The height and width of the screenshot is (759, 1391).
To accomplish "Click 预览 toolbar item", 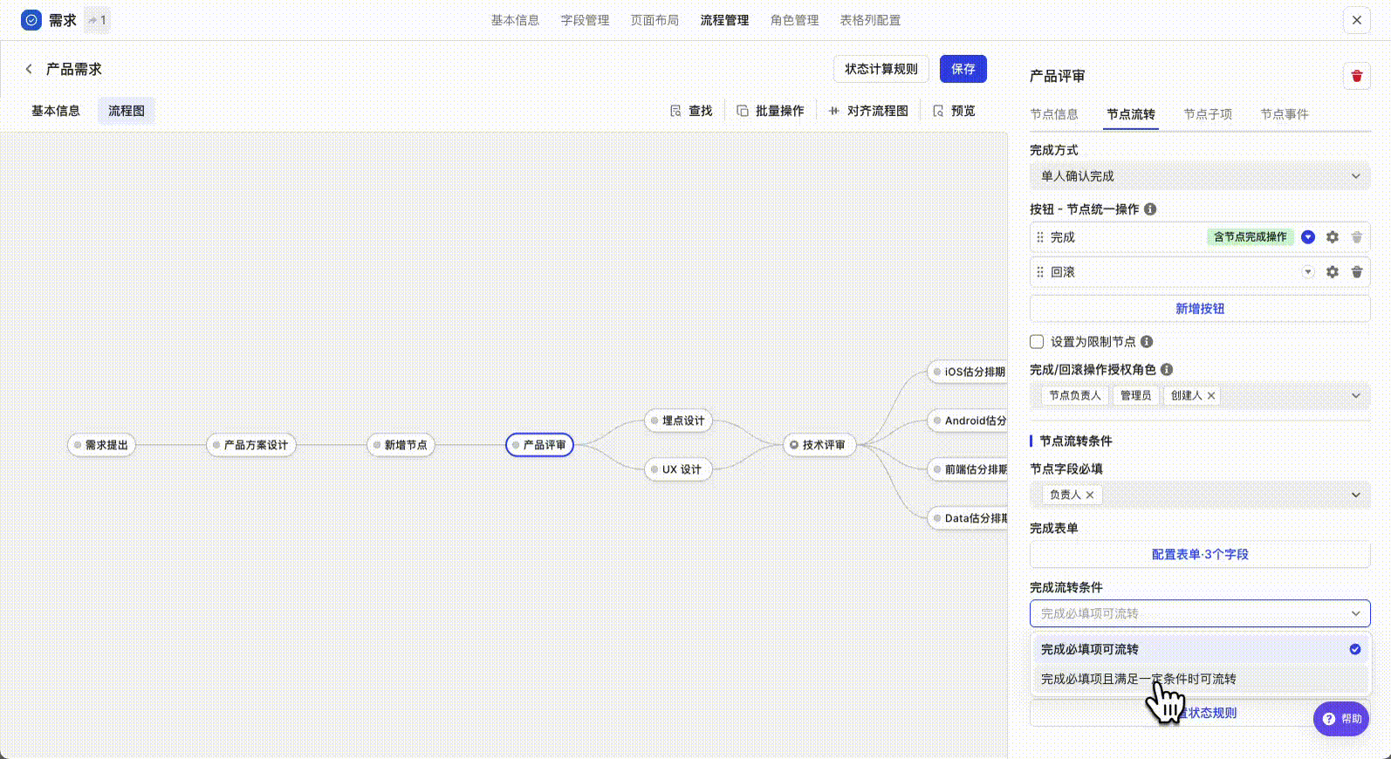I will pos(955,111).
